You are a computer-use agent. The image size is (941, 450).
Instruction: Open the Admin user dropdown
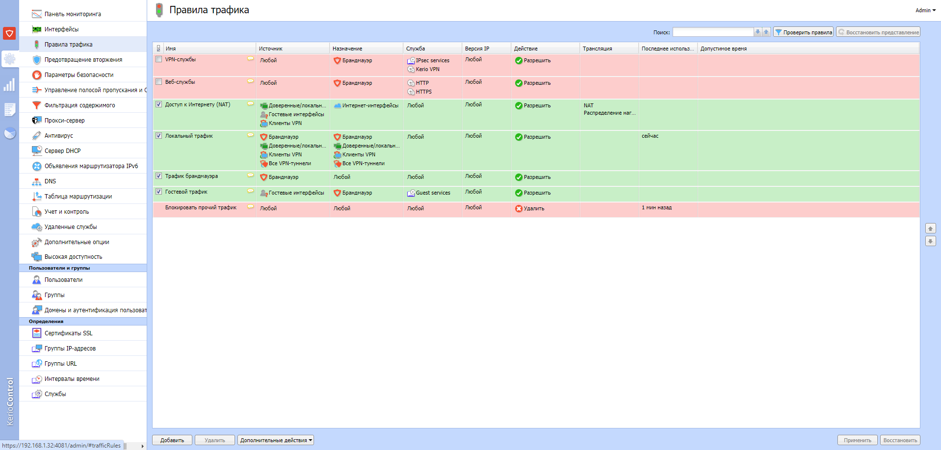pyautogui.click(x=925, y=10)
